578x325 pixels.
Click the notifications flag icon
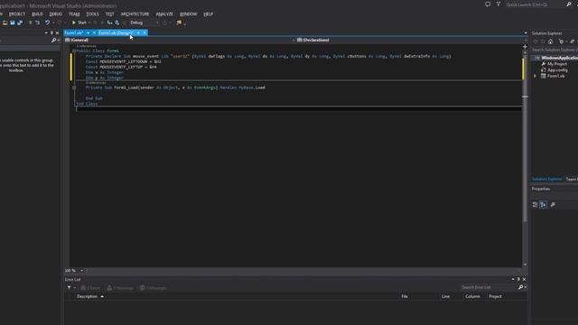[x=499, y=5]
